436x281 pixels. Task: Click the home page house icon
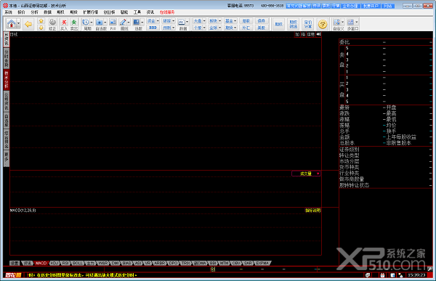[11, 24]
